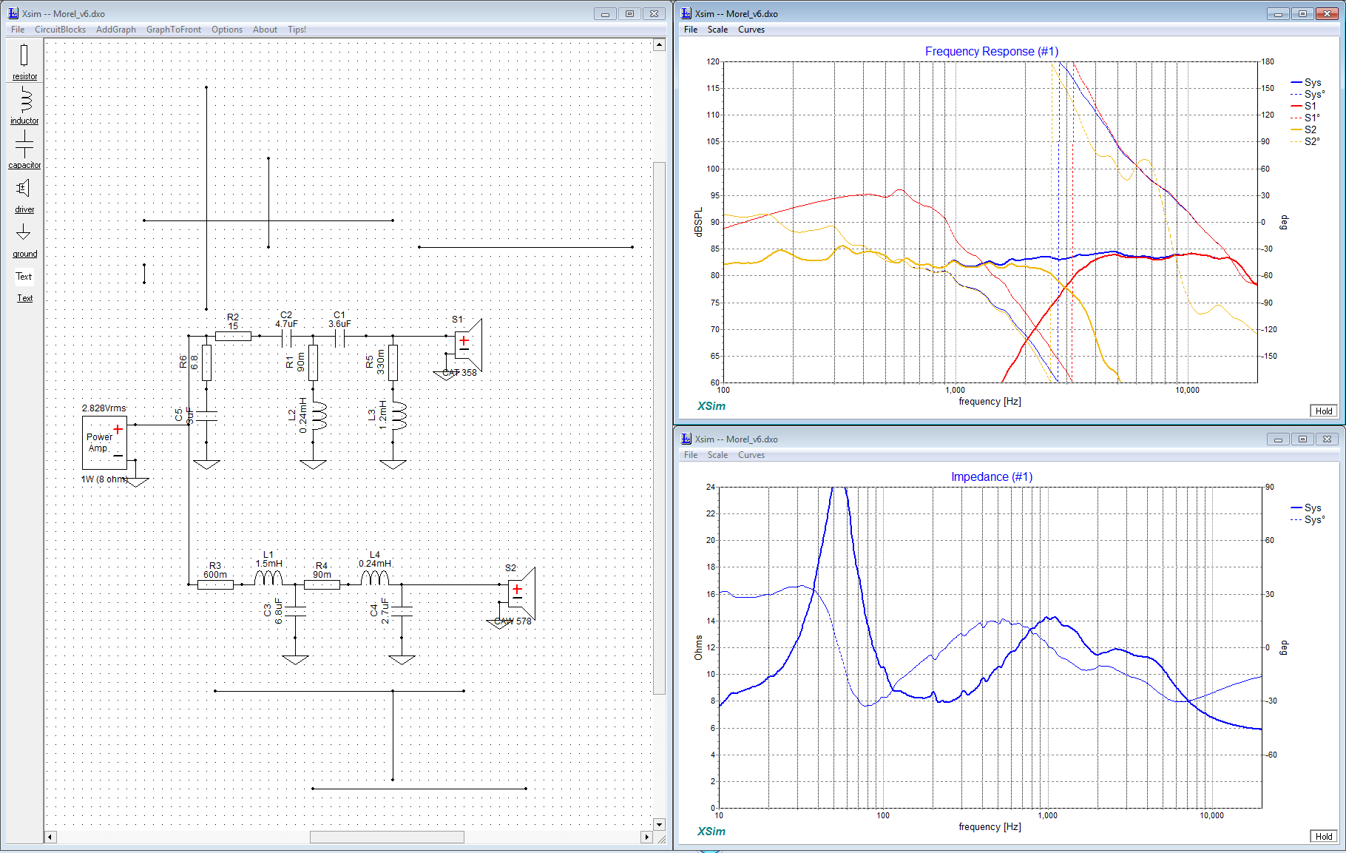The image size is (1346, 853).
Task: Select inductor L4 0.24mH
Action: point(375,578)
